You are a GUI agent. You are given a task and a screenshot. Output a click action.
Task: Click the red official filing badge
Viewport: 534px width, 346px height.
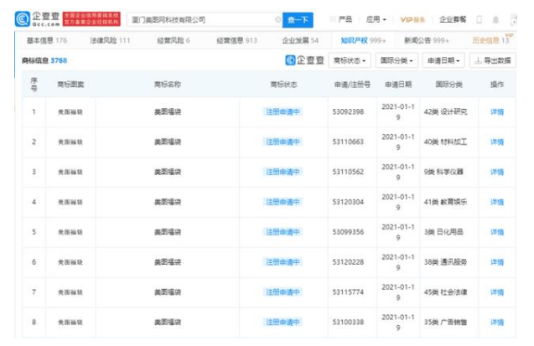coord(91,19)
